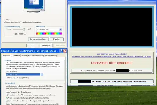
Task: Close the Eigenschaften von (Standardmonitor) dialog
Action: tap(65, 51)
